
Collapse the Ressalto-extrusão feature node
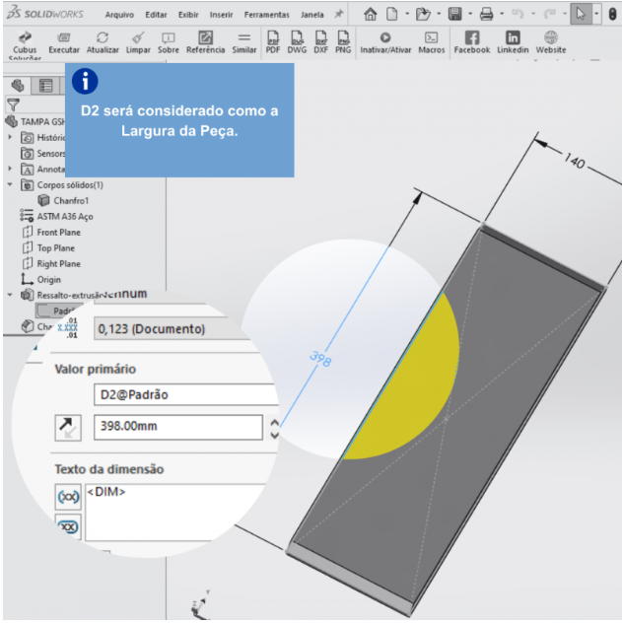point(10,295)
